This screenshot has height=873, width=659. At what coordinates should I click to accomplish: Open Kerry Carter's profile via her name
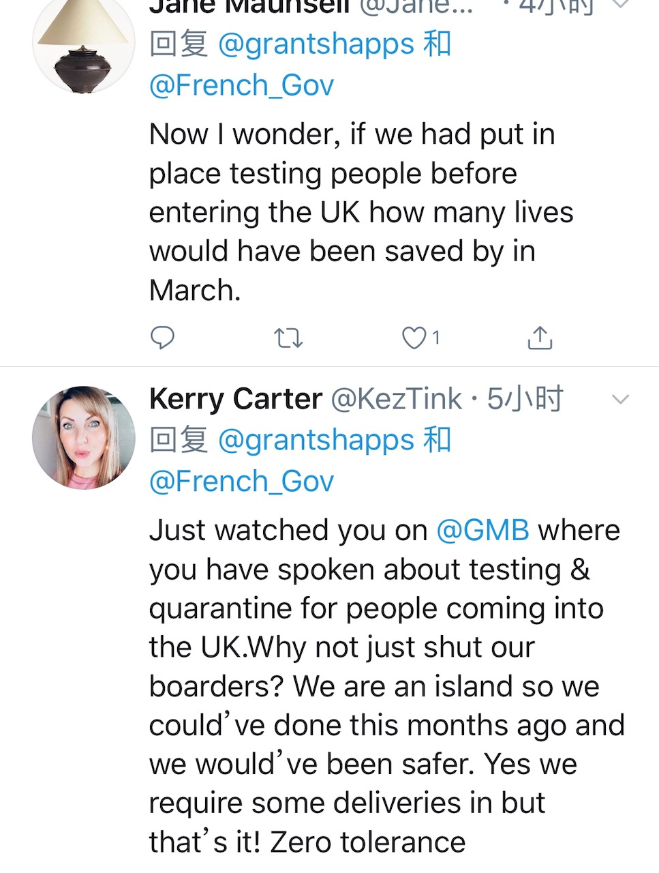[x=235, y=400]
